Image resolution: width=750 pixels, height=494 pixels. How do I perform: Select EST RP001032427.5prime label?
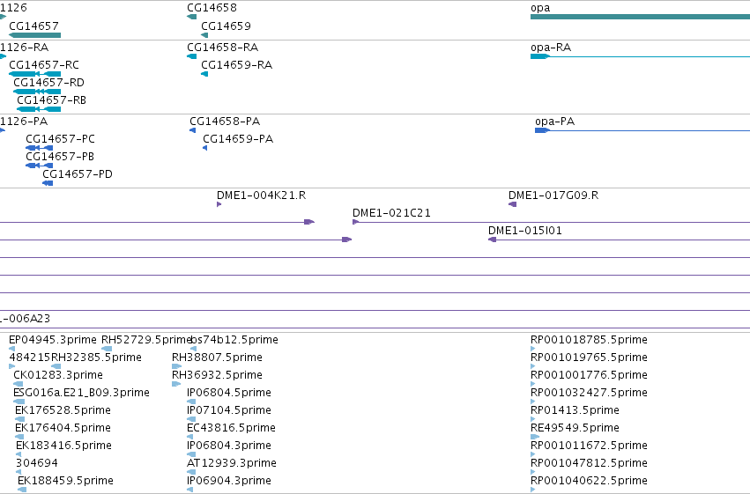point(589,392)
